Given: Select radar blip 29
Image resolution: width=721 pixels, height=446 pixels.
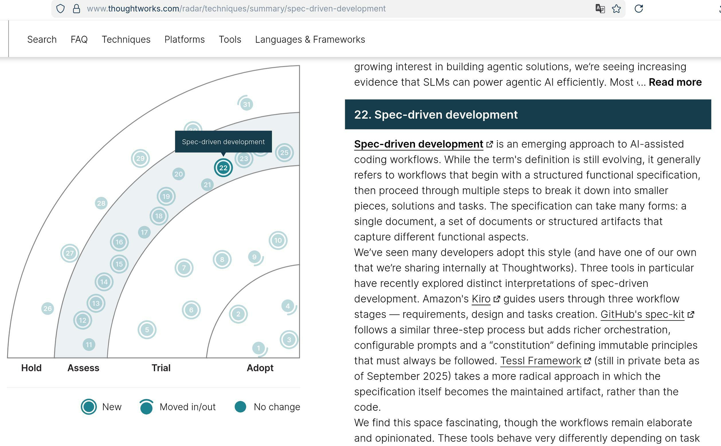Looking at the screenshot, I should [140, 158].
